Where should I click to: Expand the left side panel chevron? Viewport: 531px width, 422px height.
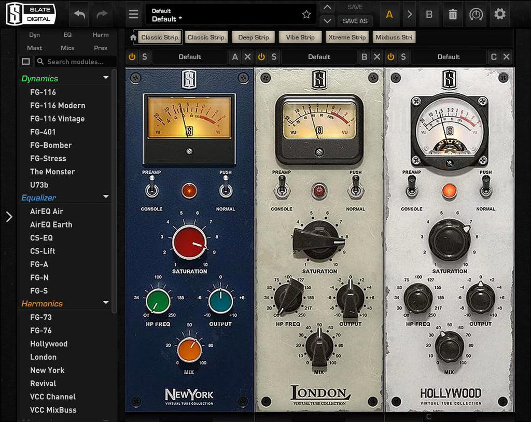[x=9, y=217]
